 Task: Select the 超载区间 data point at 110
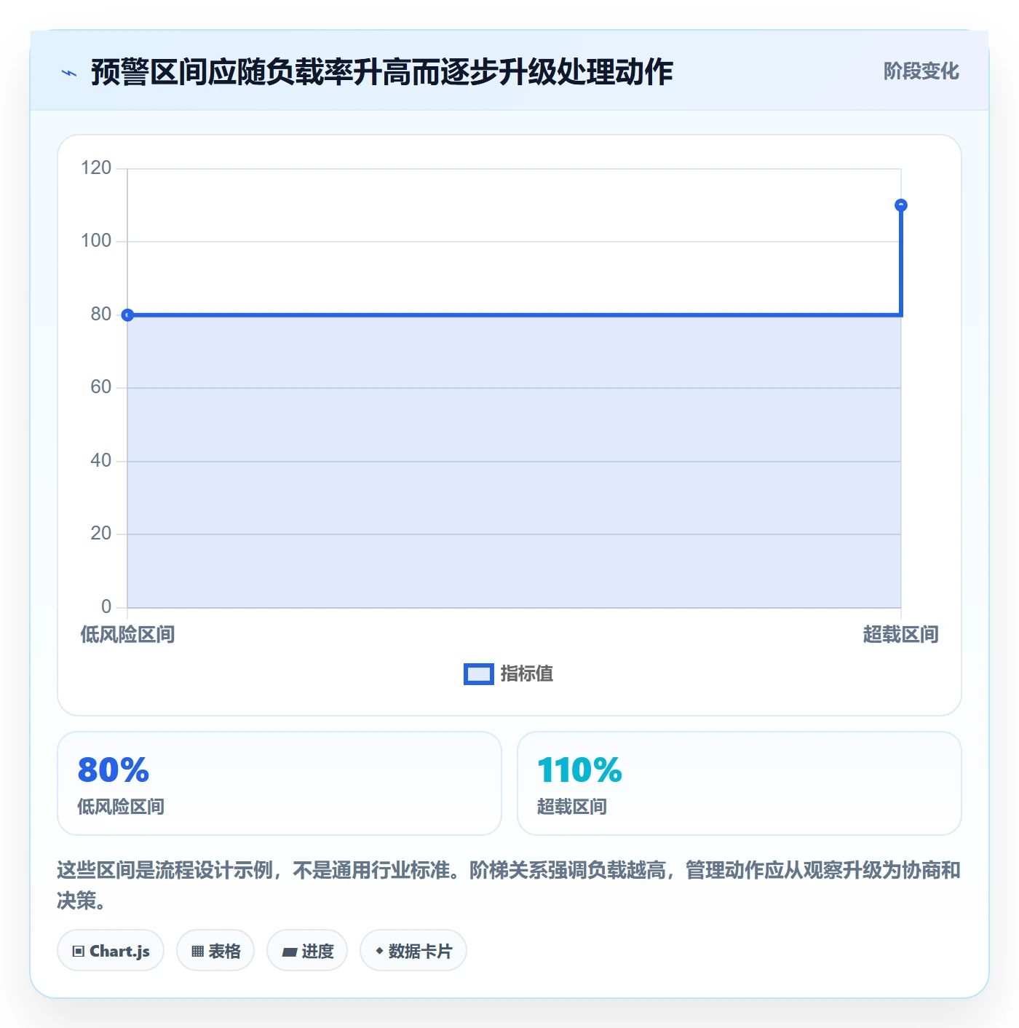tap(901, 205)
